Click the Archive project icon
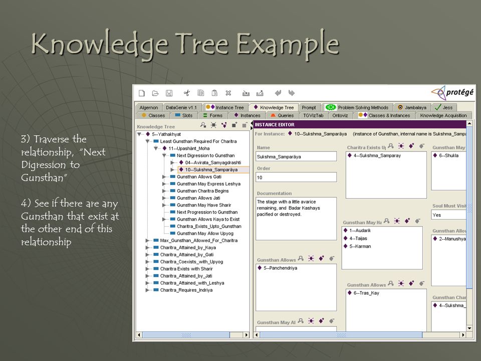 [246, 93]
